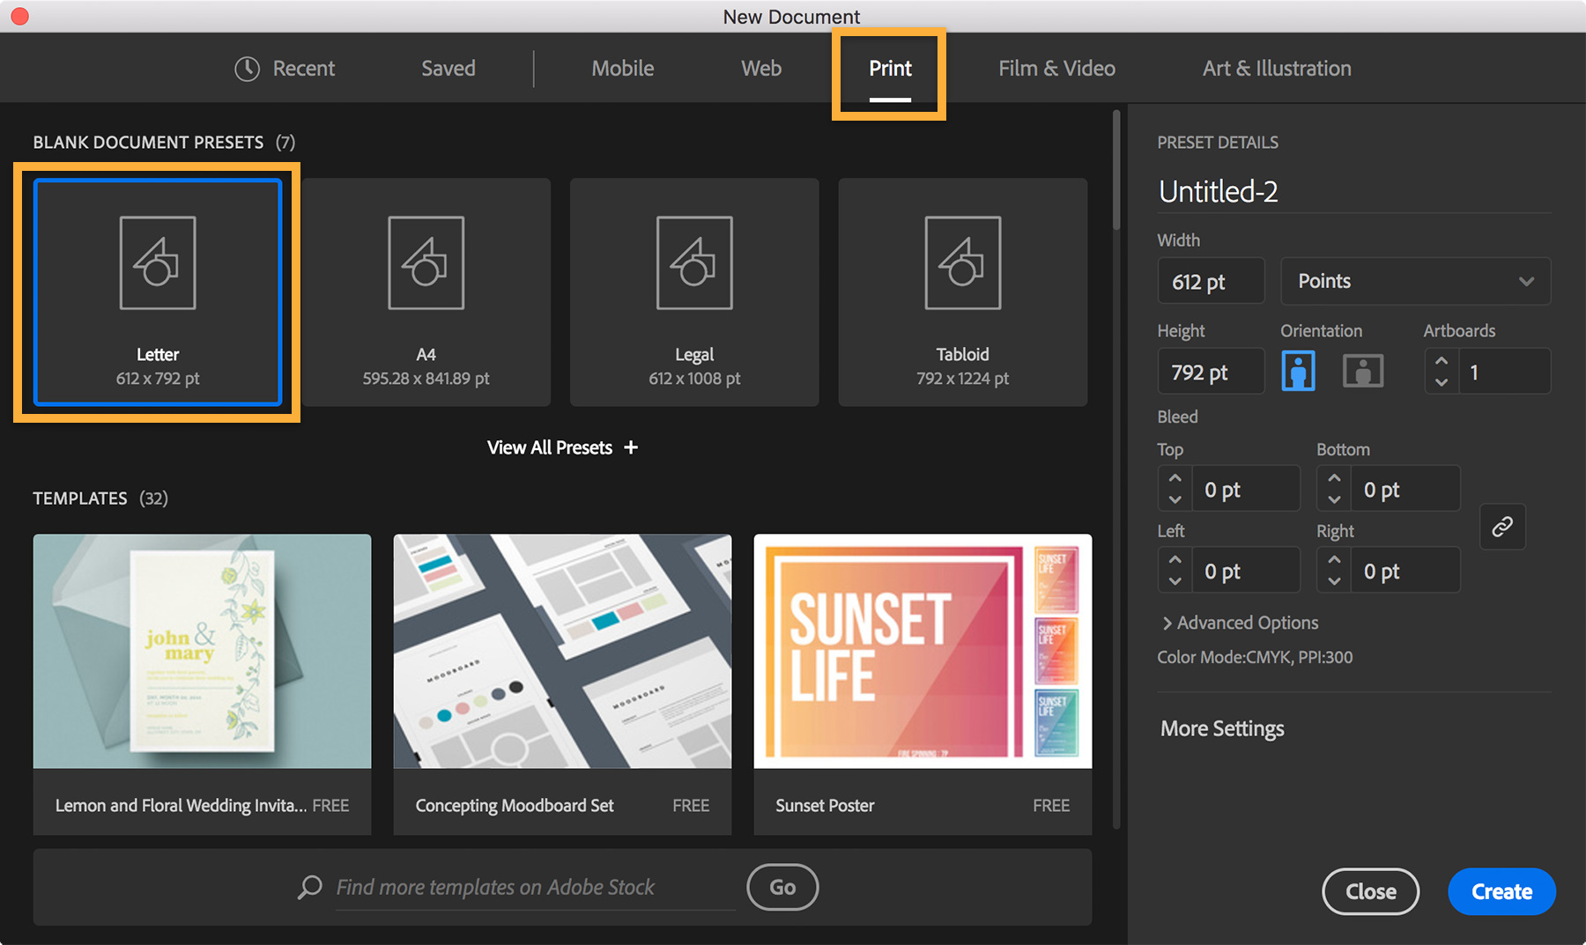Switch to the Film & Video tab
1586x945 pixels.
[1056, 68]
